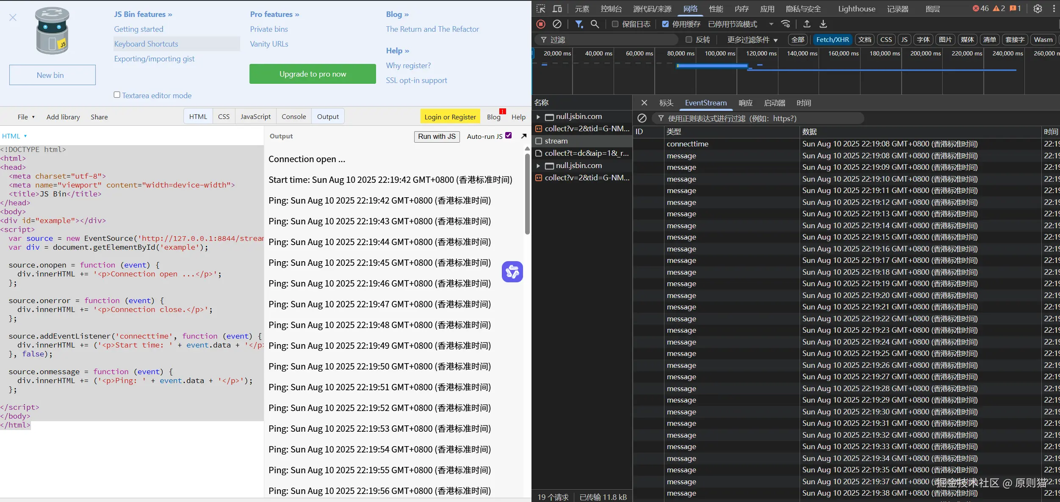The width and height of the screenshot is (1060, 502).
Task: Enable the 保留日志 preserve log checkbox
Action: [615, 24]
